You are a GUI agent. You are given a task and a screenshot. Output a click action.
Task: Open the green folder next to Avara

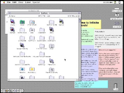pyautogui.click(x=22, y=22)
